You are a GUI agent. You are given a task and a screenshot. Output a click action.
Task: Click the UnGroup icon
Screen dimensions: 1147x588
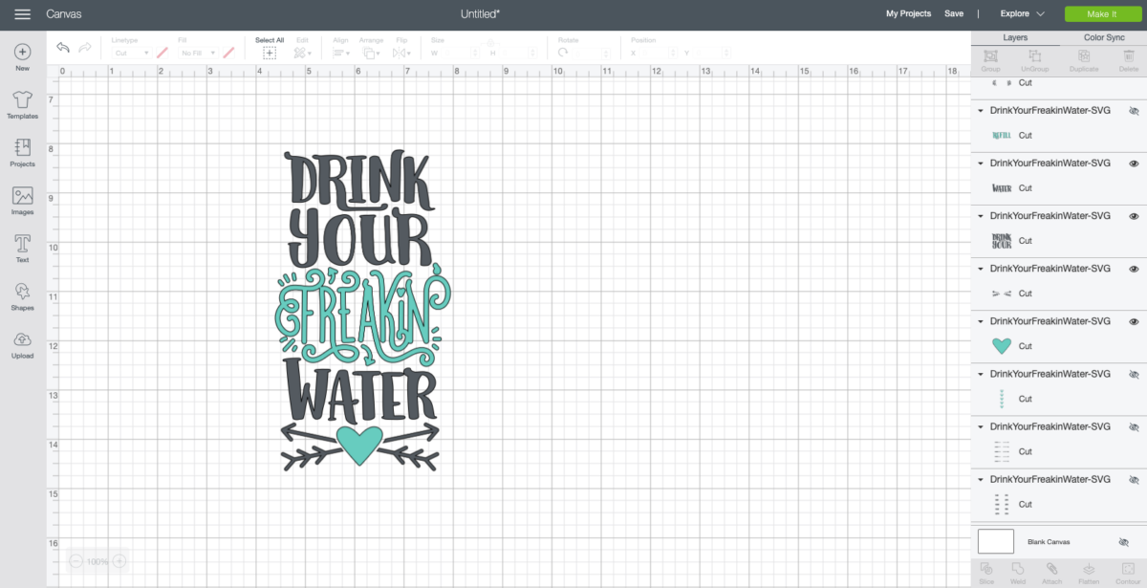point(1034,56)
